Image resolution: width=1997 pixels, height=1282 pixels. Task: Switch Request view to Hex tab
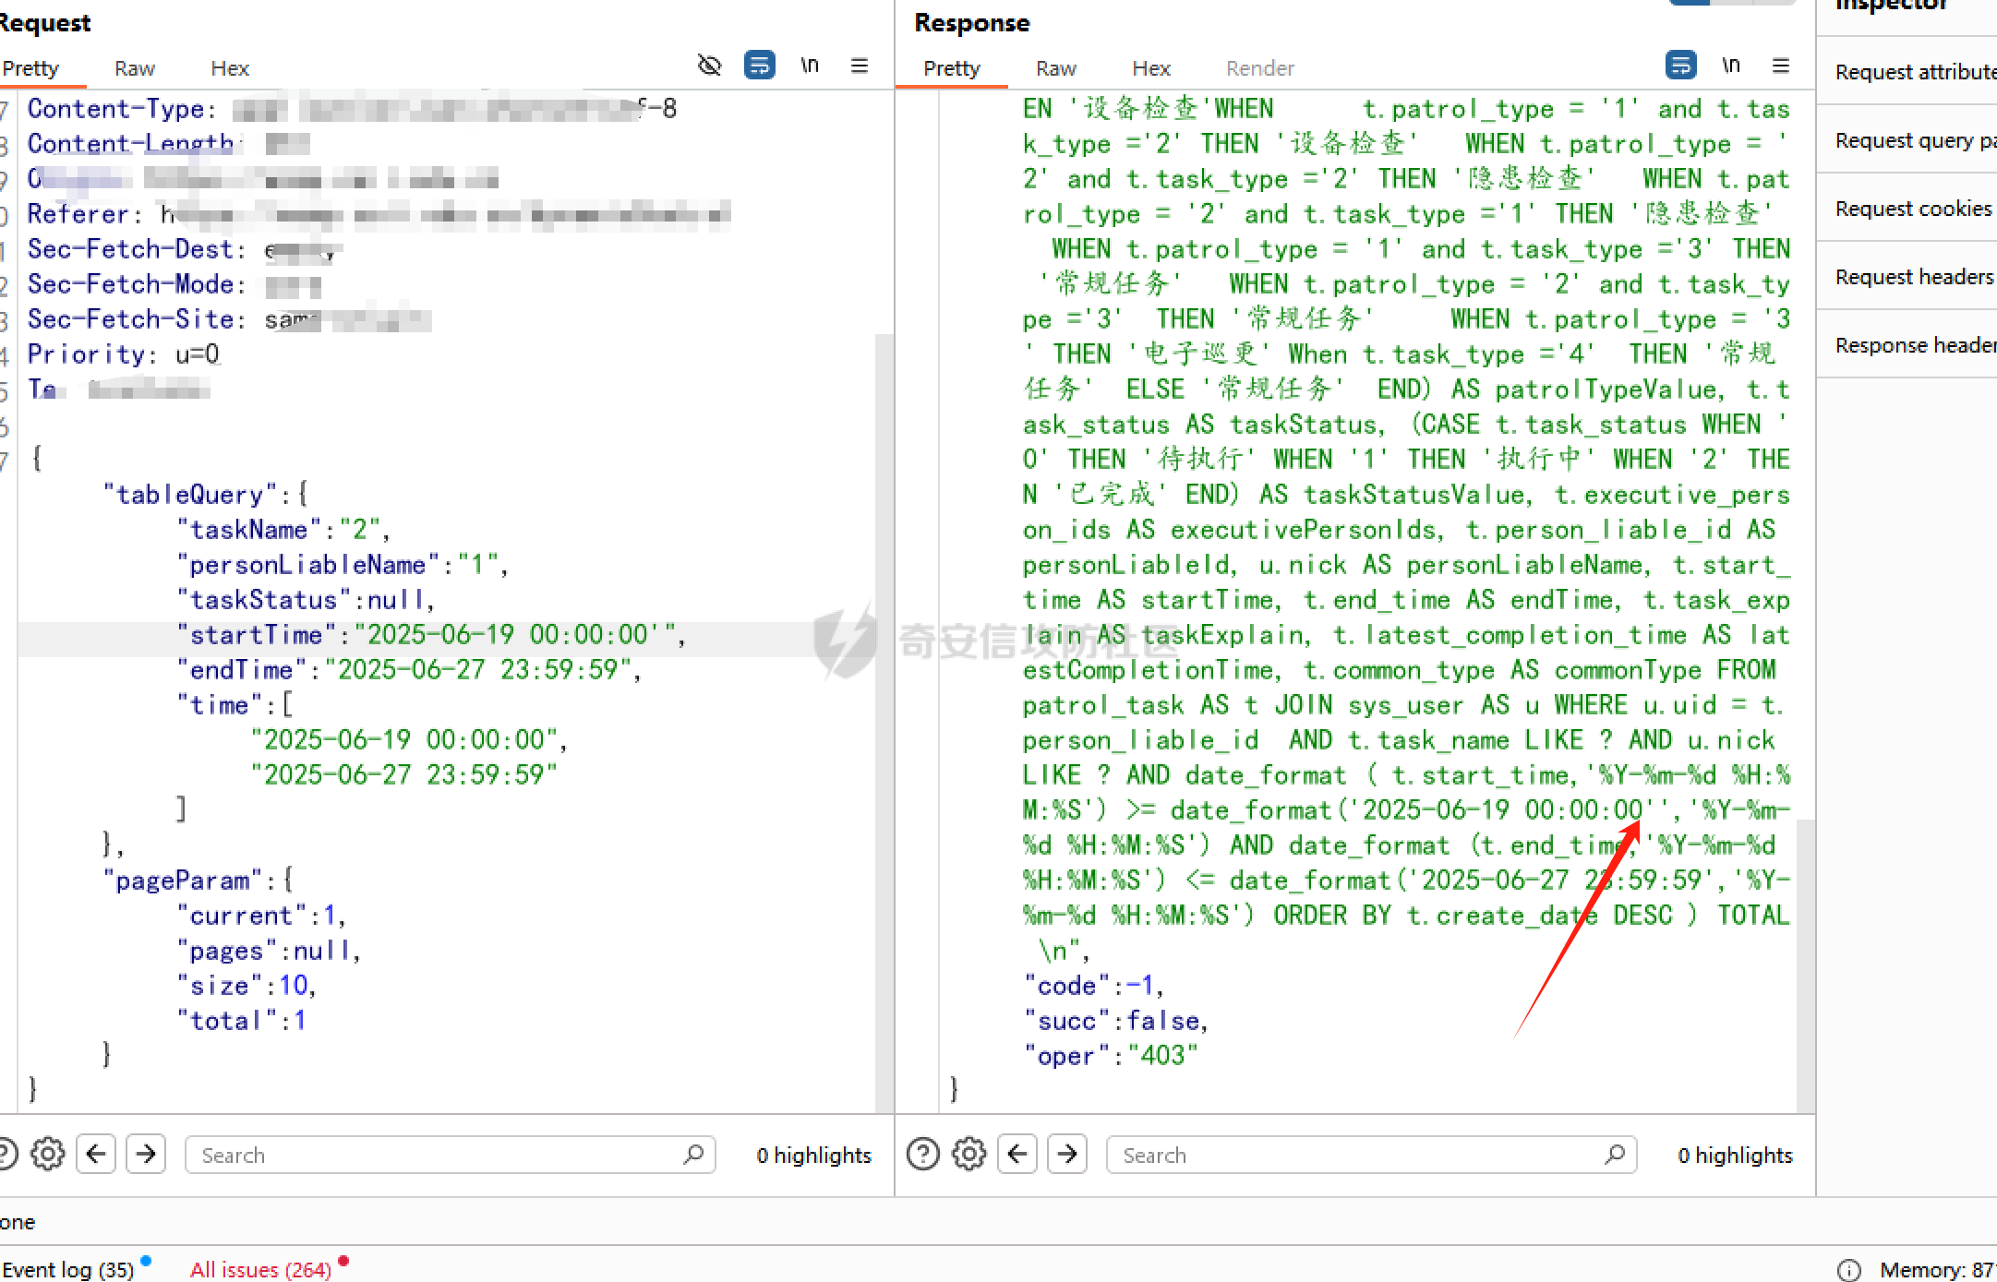click(230, 68)
